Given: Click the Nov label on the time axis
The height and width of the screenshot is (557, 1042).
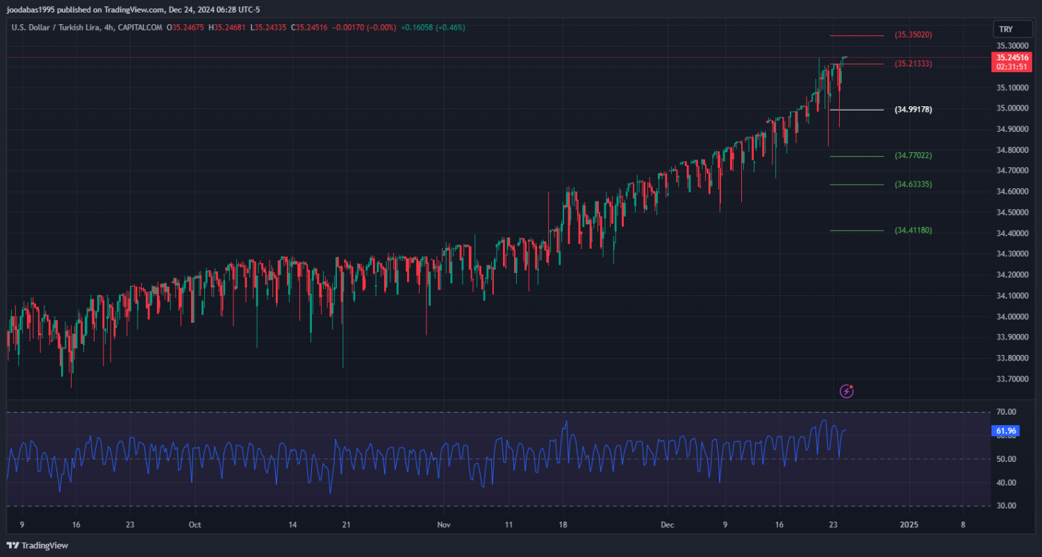Looking at the screenshot, I should pyautogui.click(x=445, y=525).
